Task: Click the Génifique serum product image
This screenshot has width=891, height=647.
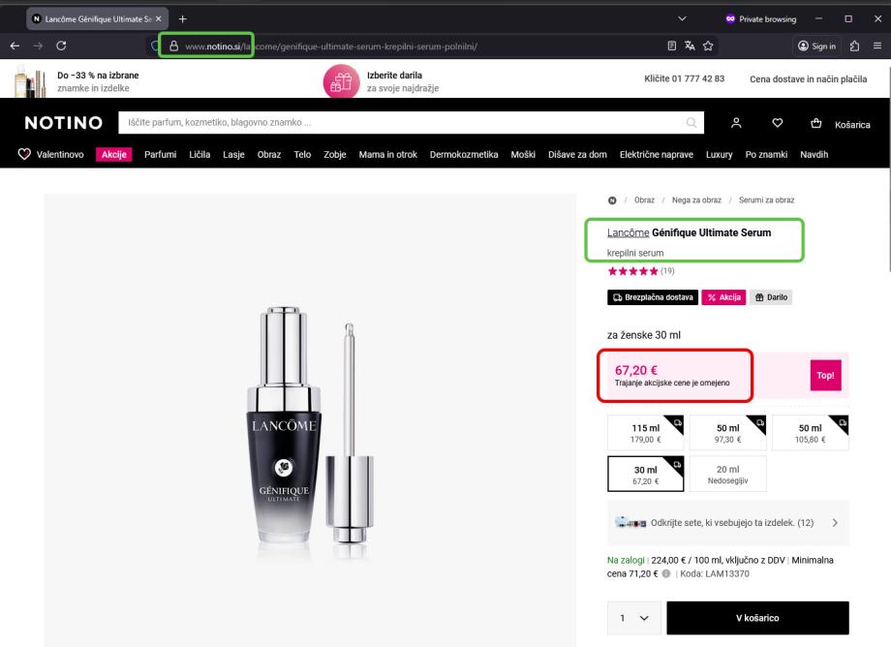Action: coord(311,426)
